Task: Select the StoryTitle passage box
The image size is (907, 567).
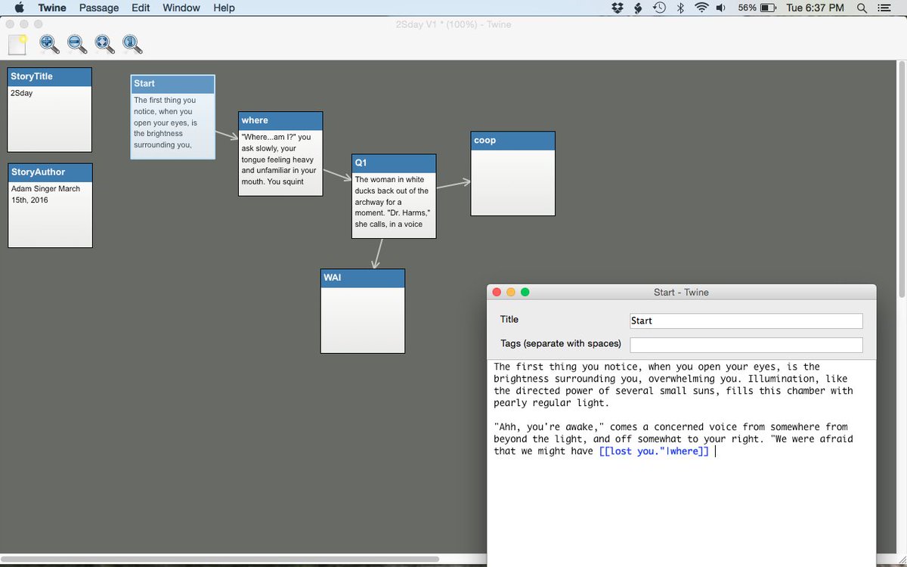Action: pos(50,110)
